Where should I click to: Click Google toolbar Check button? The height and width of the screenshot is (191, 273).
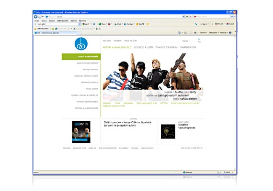pyautogui.click(x=118, y=24)
